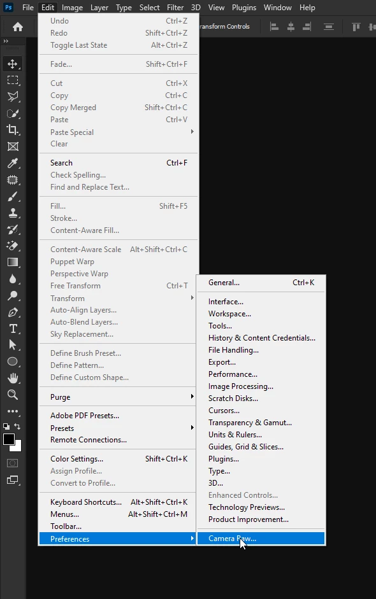
Task: Select the Object Selection tool icon
Action: [x=13, y=180]
